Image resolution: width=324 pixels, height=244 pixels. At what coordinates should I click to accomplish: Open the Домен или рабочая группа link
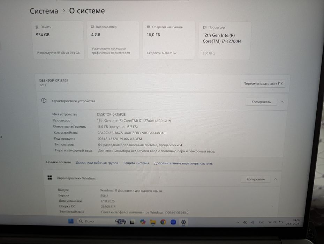tap(97, 163)
